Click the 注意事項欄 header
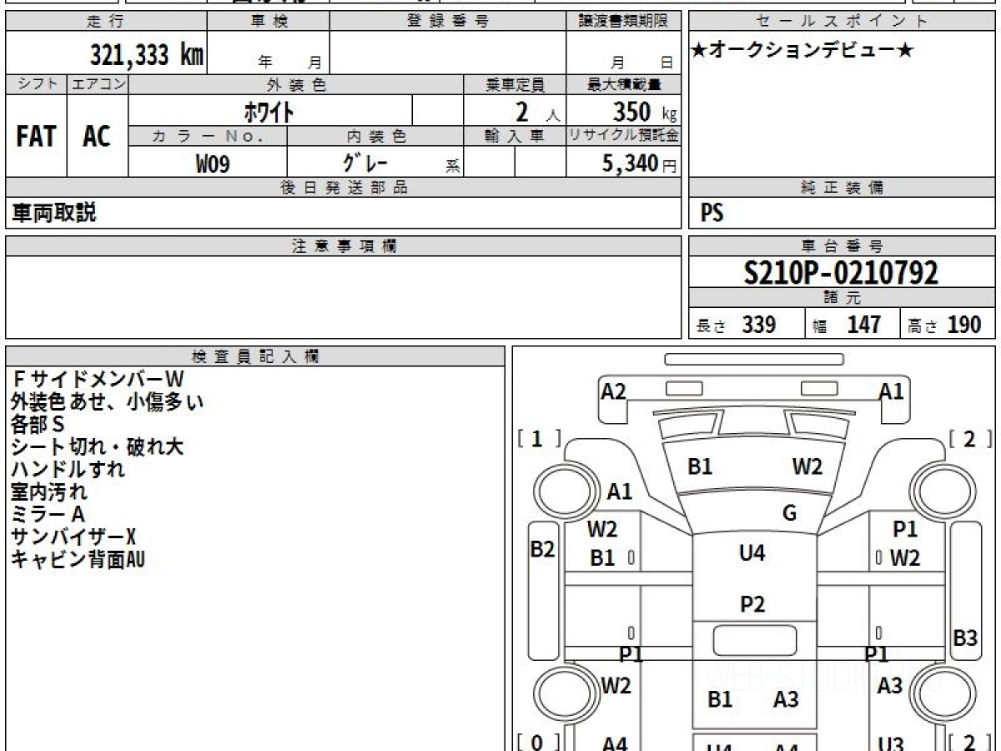This screenshot has height=751, width=1001. [343, 246]
